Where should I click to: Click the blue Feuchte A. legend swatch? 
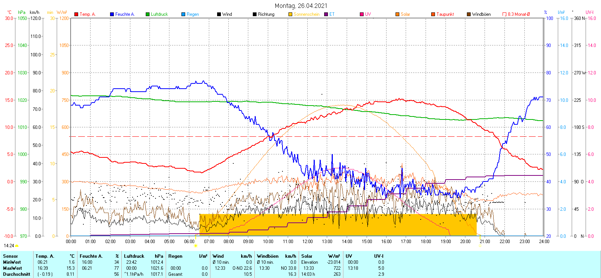(x=112, y=14)
